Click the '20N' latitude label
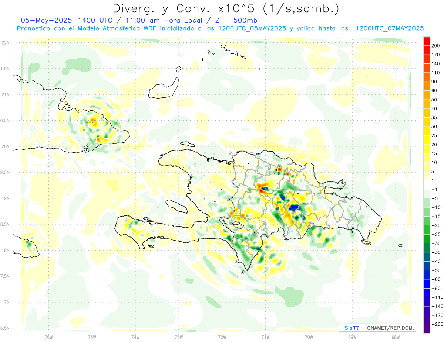Viewport: 444px width, 342px height. pyautogui.click(x=6, y=146)
